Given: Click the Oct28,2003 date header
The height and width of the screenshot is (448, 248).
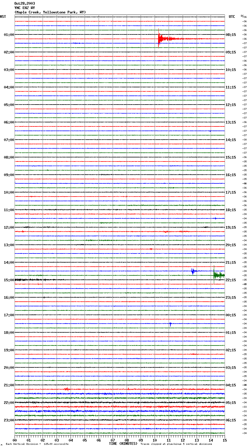Looking at the screenshot, I should 25,4.
